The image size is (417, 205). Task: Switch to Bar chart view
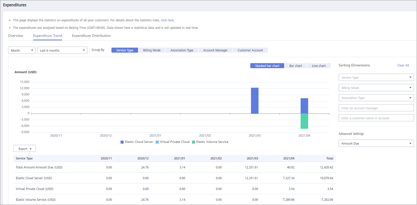coord(295,66)
